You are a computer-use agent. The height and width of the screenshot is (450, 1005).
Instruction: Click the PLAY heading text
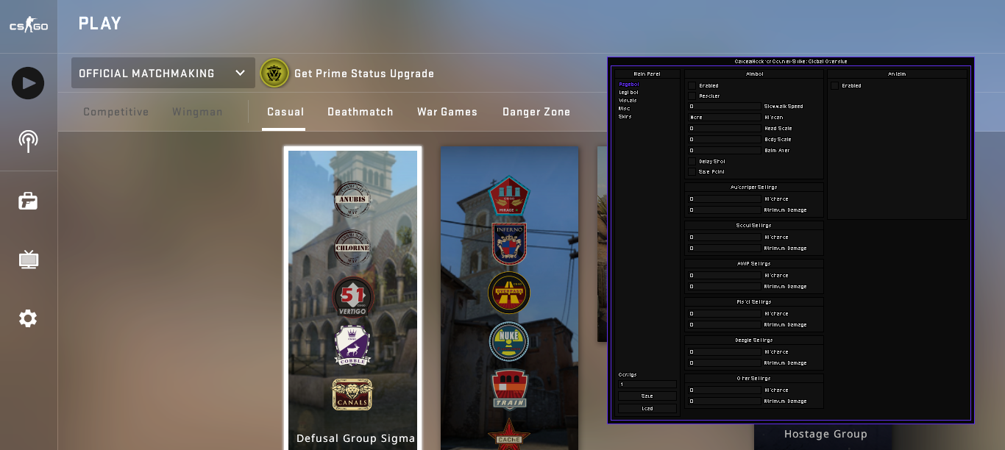click(x=100, y=24)
